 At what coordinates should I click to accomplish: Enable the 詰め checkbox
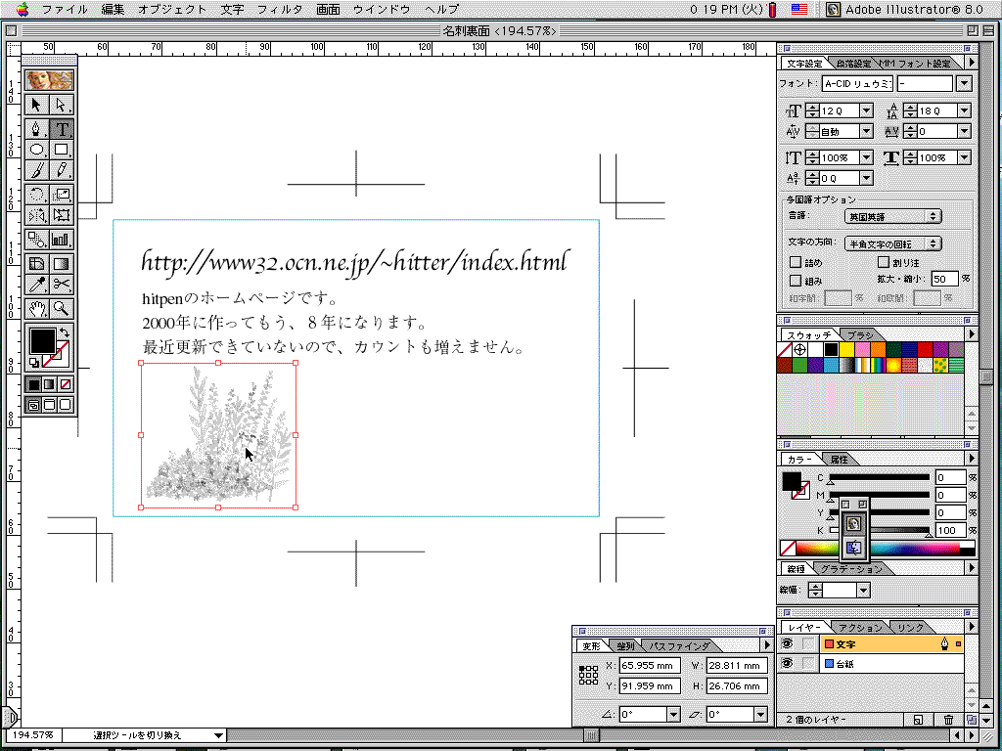tap(796, 262)
